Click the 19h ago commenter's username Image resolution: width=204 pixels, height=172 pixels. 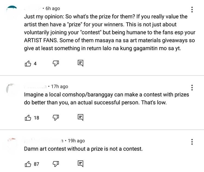[x=44, y=141]
